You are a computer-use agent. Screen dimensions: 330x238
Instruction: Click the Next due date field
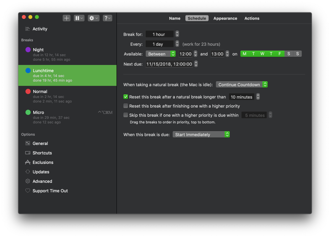(x=169, y=64)
